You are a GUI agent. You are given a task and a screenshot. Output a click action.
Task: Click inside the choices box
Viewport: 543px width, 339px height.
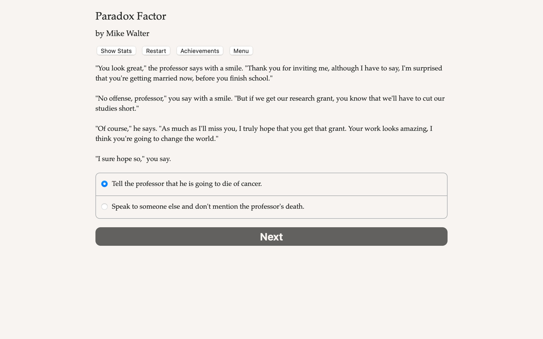coord(271,195)
